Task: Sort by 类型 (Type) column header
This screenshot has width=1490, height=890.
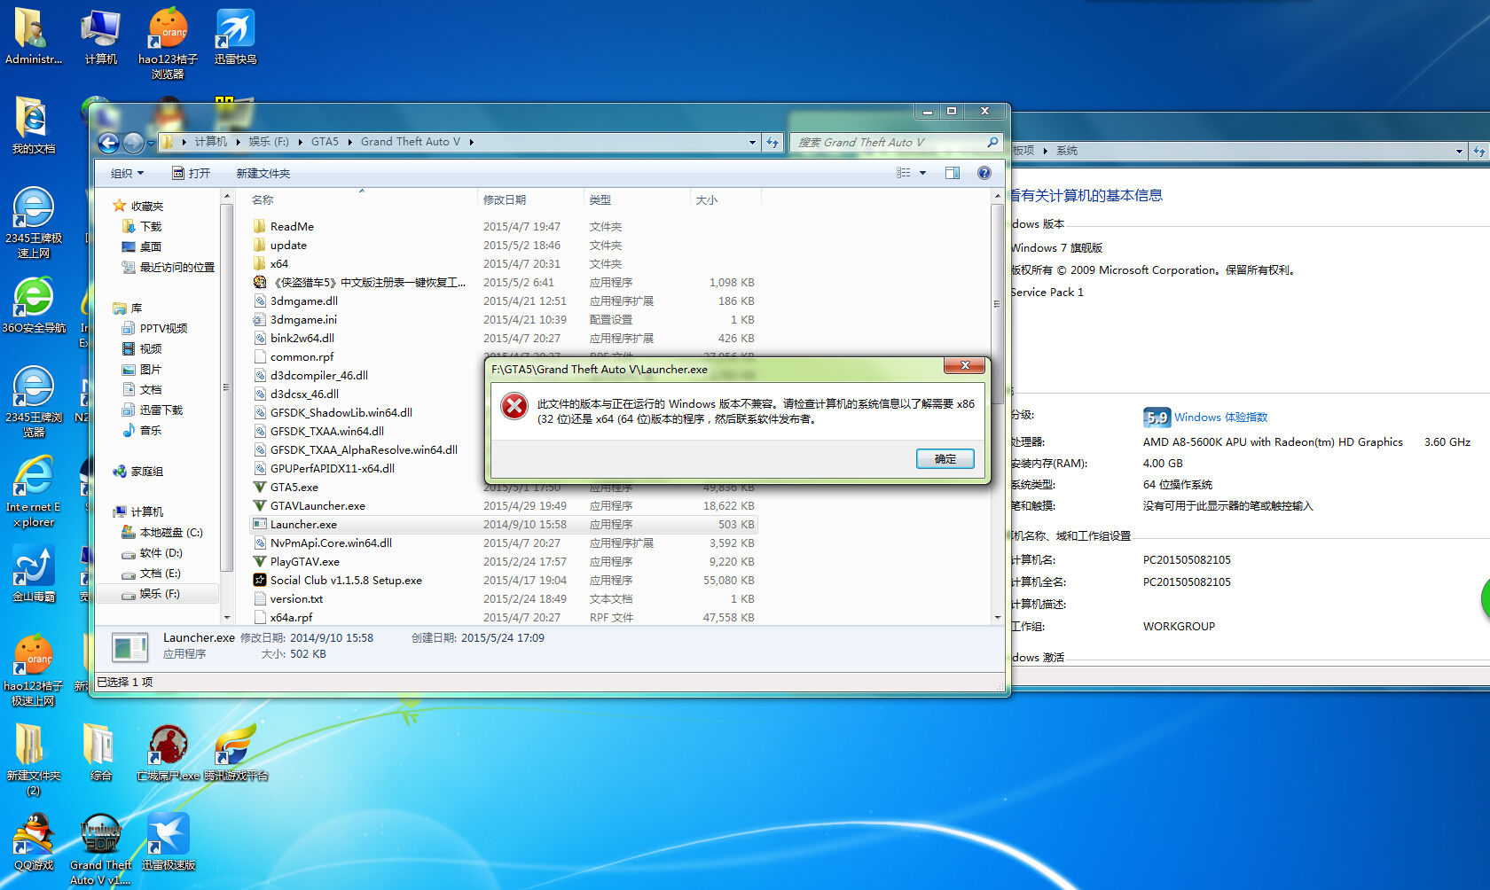Action: pyautogui.click(x=600, y=200)
